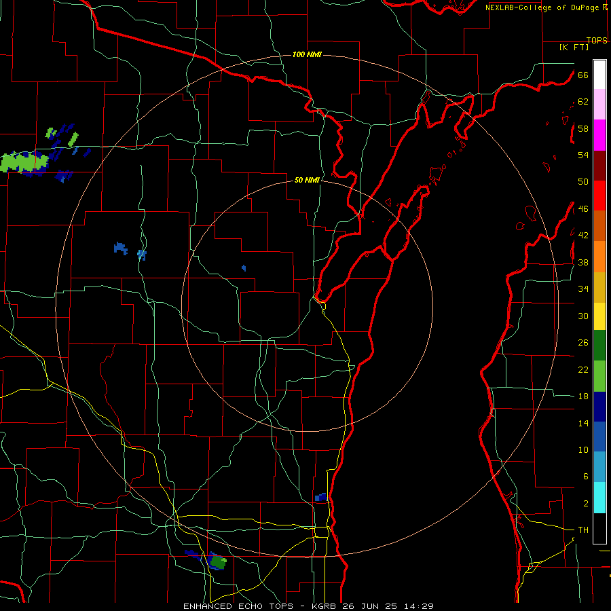Click the legend value 30
The width and height of the screenshot is (611, 611).
583,316
